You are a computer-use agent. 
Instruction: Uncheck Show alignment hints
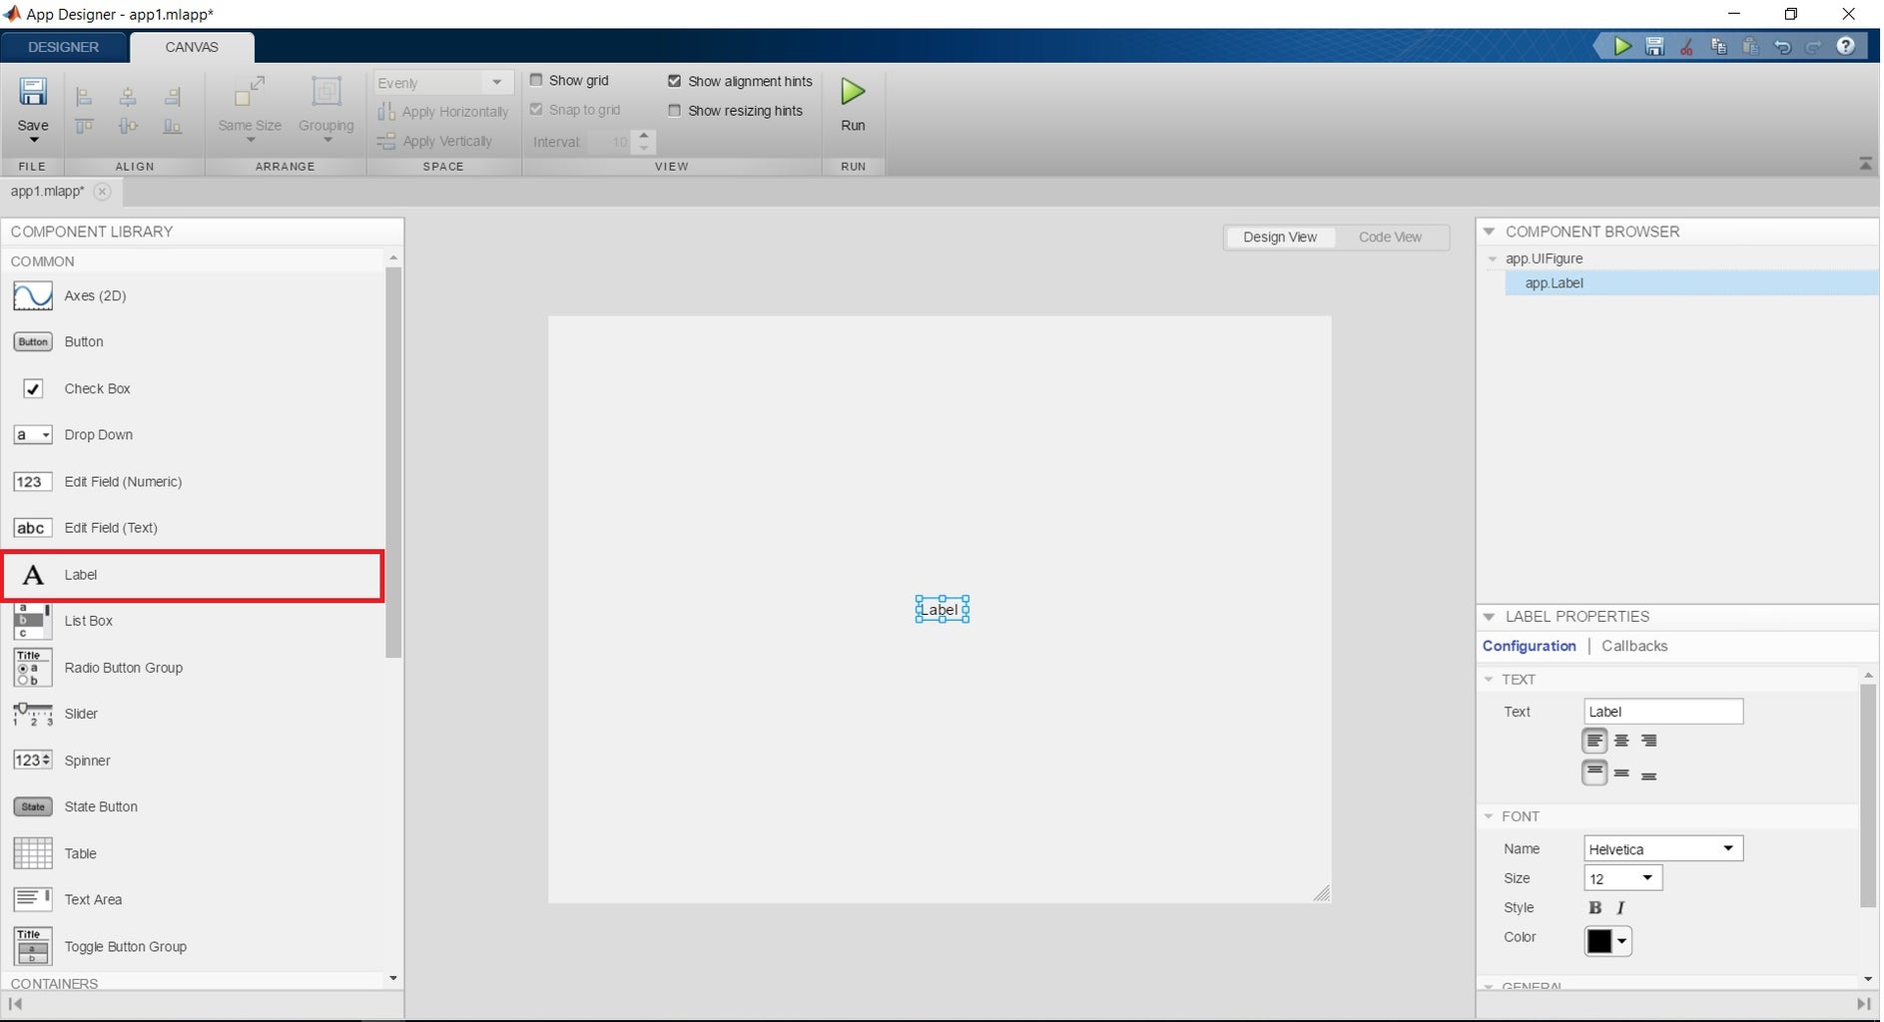[x=675, y=81]
